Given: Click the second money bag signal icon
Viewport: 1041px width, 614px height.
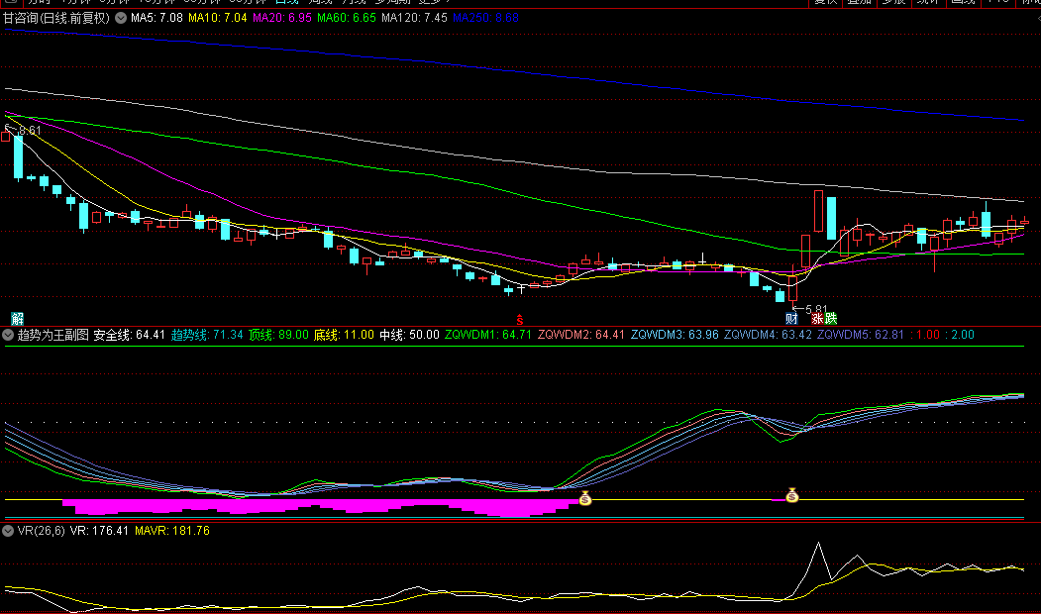Looking at the screenshot, I should tap(792, 494).
